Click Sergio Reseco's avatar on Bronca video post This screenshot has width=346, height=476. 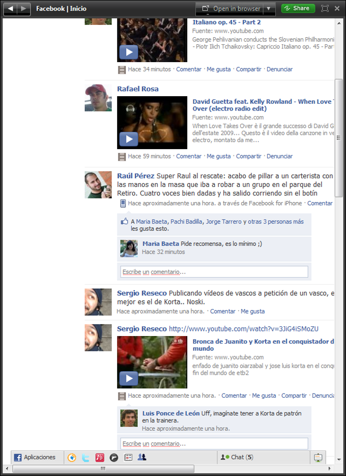(98, 338)
